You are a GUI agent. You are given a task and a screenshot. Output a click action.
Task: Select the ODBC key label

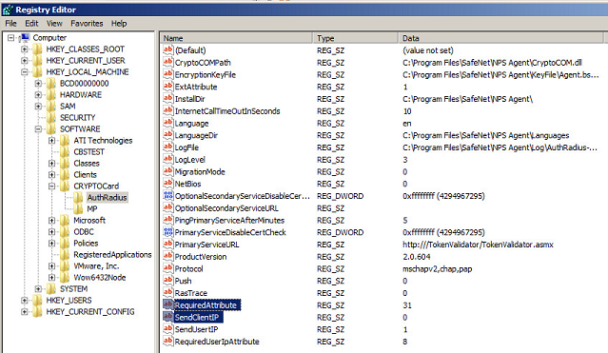tap(84, 231)
